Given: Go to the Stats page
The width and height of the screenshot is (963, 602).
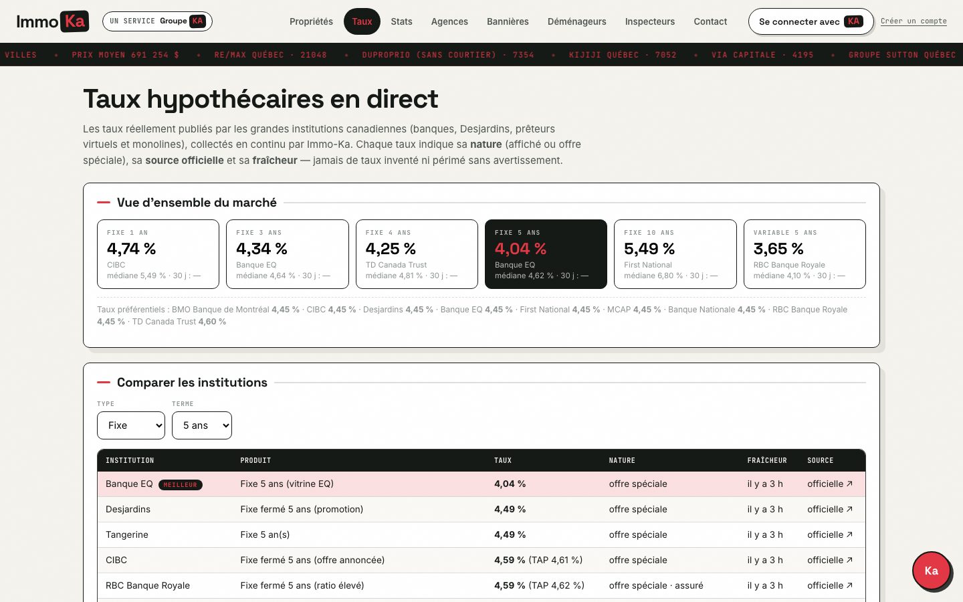Looking at the screenshot, I should coord(401,21).
